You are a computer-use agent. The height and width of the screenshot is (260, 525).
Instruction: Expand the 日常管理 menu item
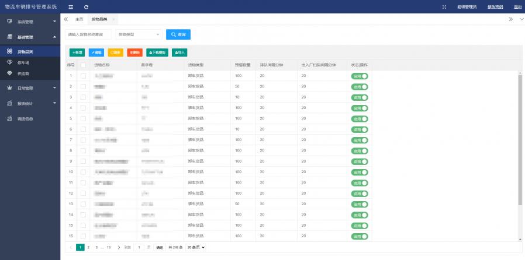coord(30,88)
